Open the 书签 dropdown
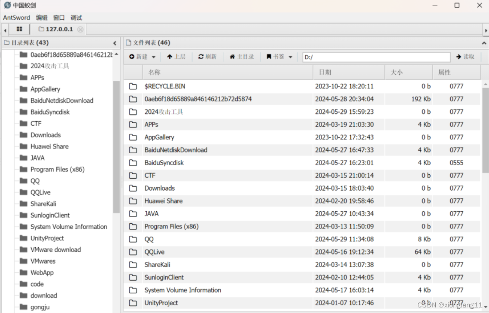The width and height of the screenshot is (489, 313). (x=279, y=57)
